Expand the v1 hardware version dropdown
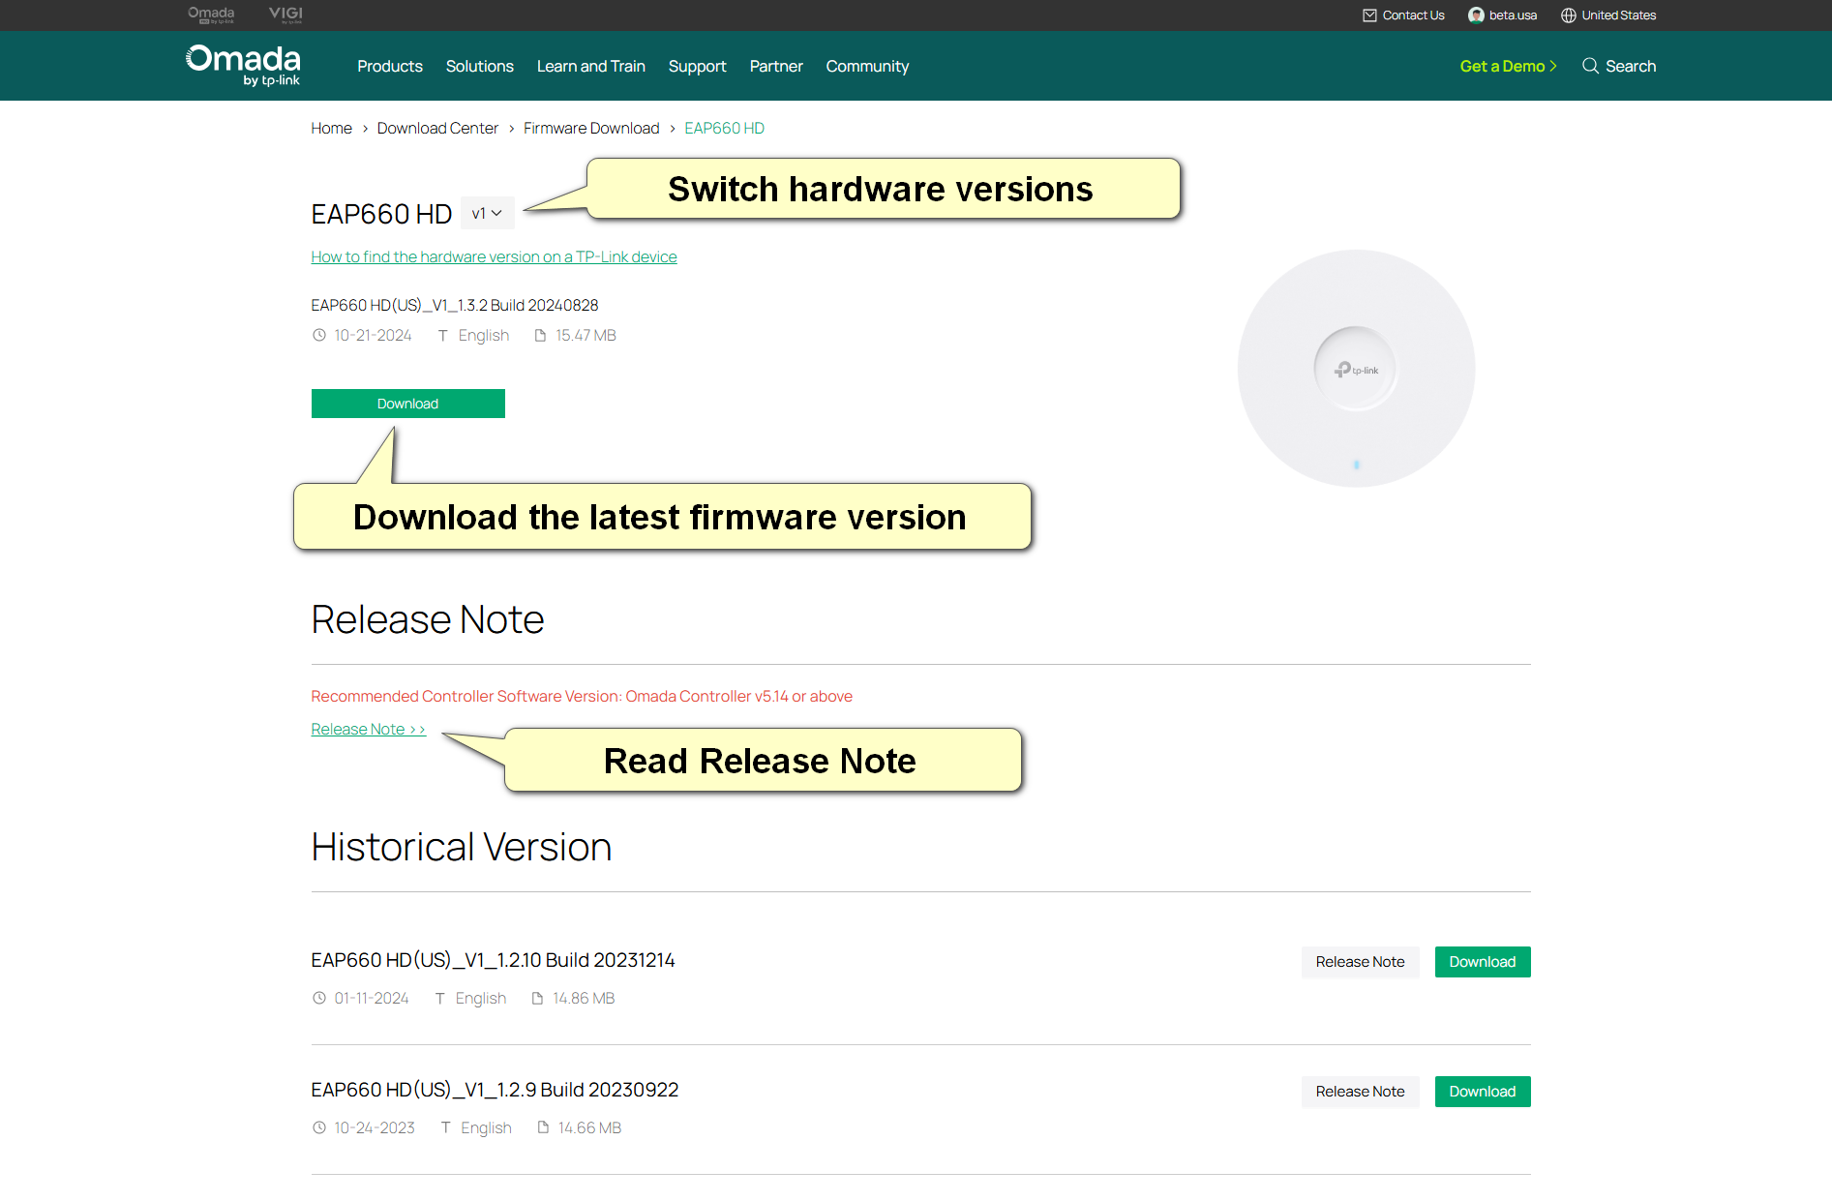The image size is (1832, 1201). [487, 213]
